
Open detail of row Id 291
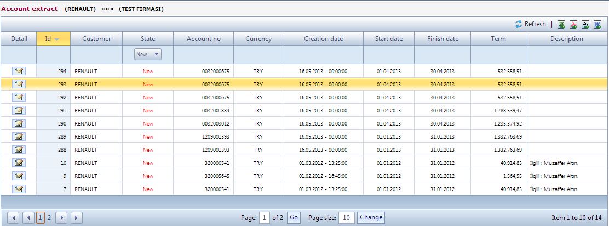[x=19, y=110]
